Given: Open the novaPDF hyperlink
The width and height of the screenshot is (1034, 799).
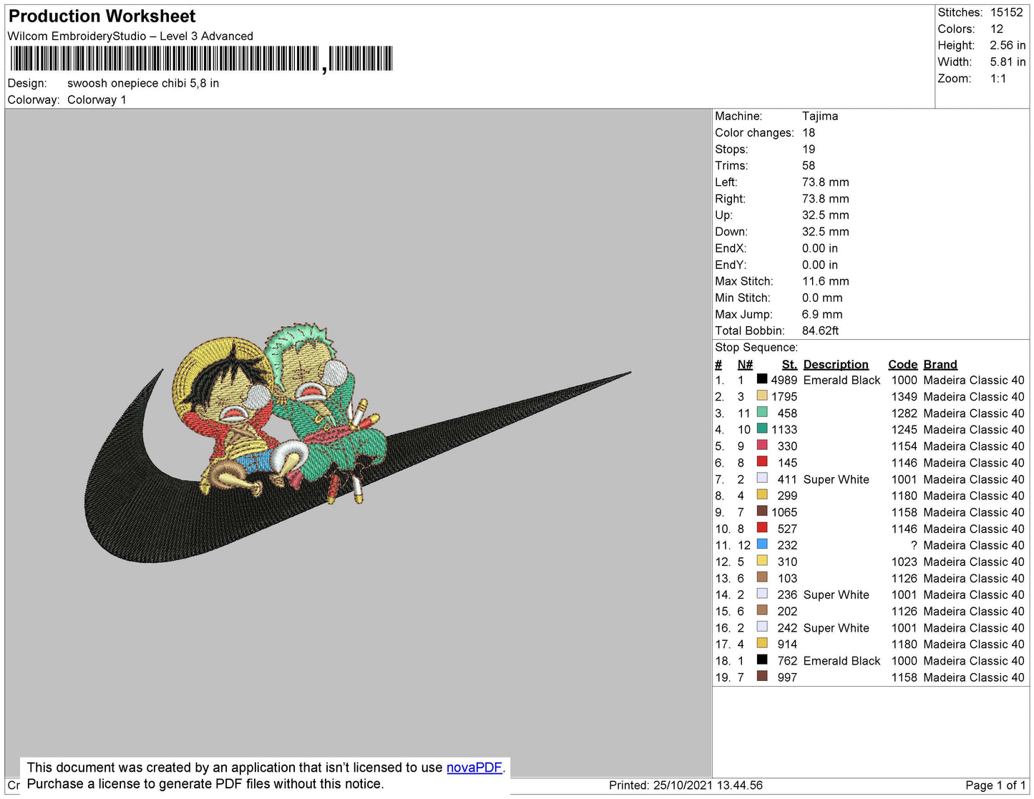Looking at the screenshot, I should [x=474, y=768].
